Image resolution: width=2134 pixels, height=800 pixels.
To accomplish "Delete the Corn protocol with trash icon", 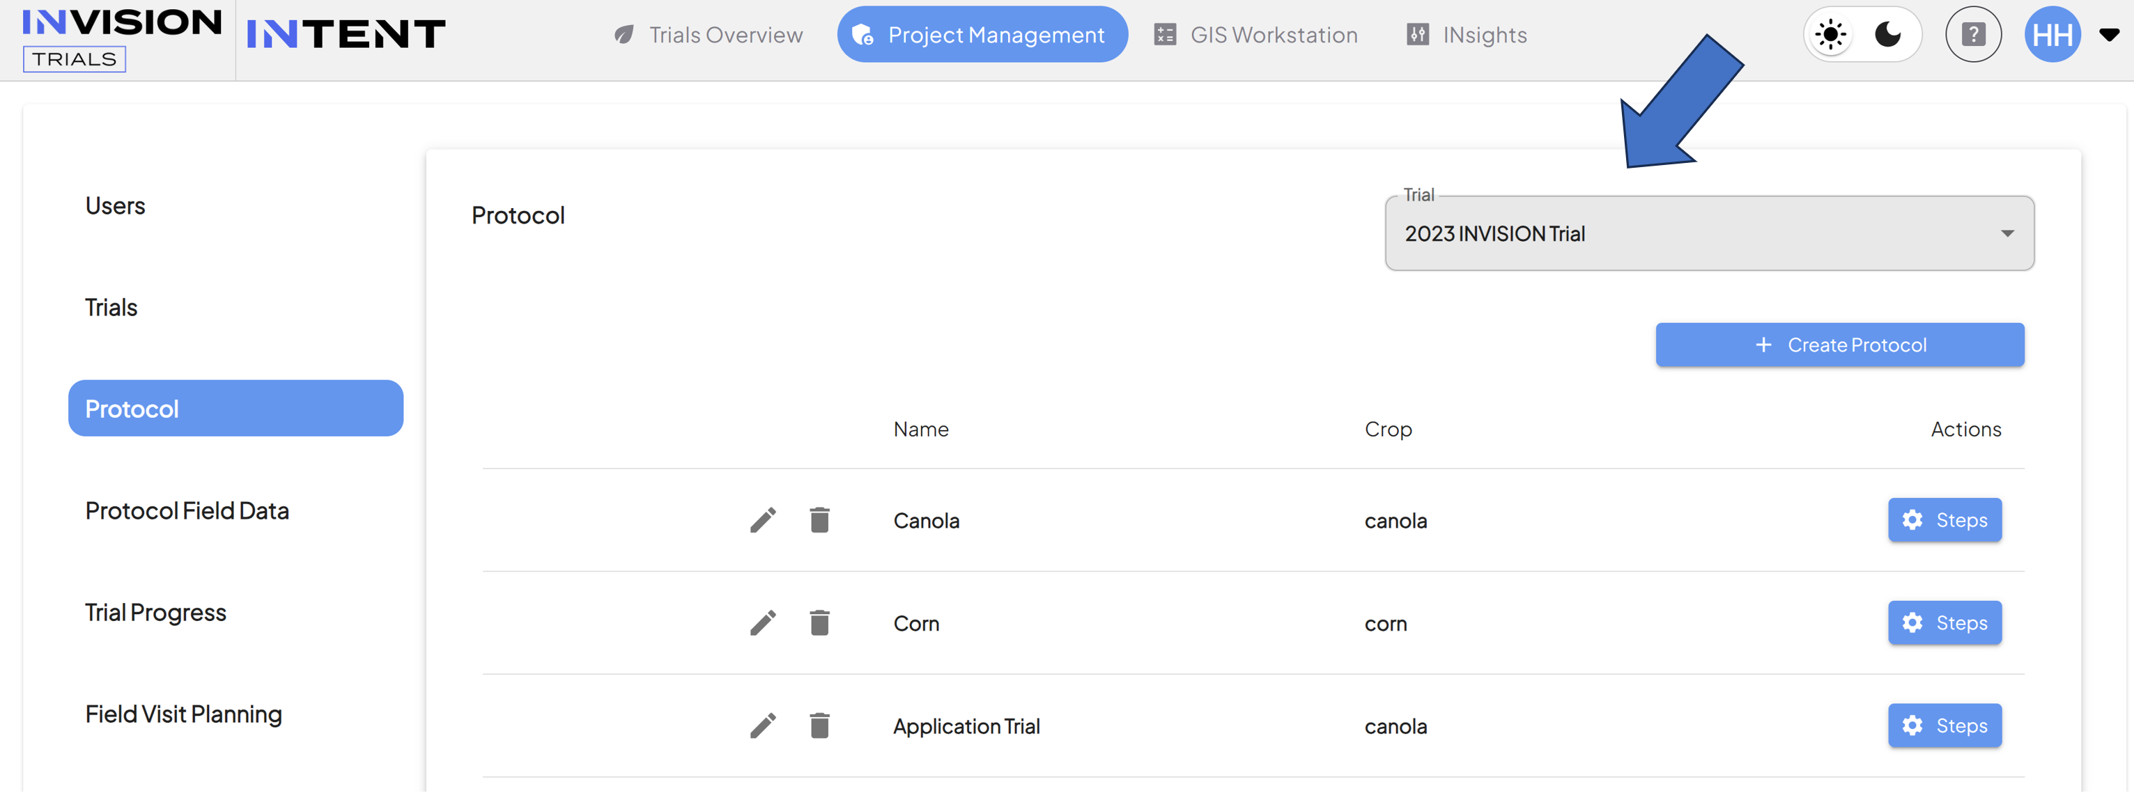I will 819,622.
